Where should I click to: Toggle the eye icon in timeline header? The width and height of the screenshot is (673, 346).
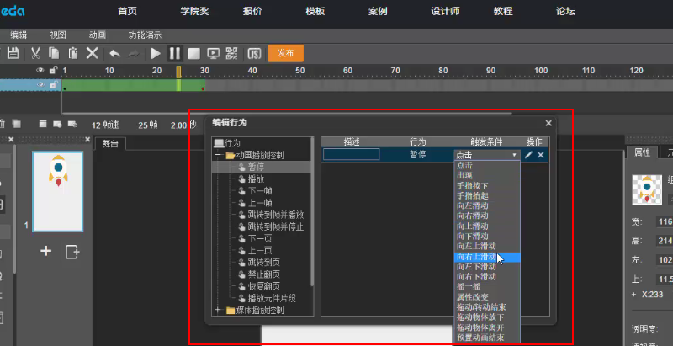coord(40,71)
